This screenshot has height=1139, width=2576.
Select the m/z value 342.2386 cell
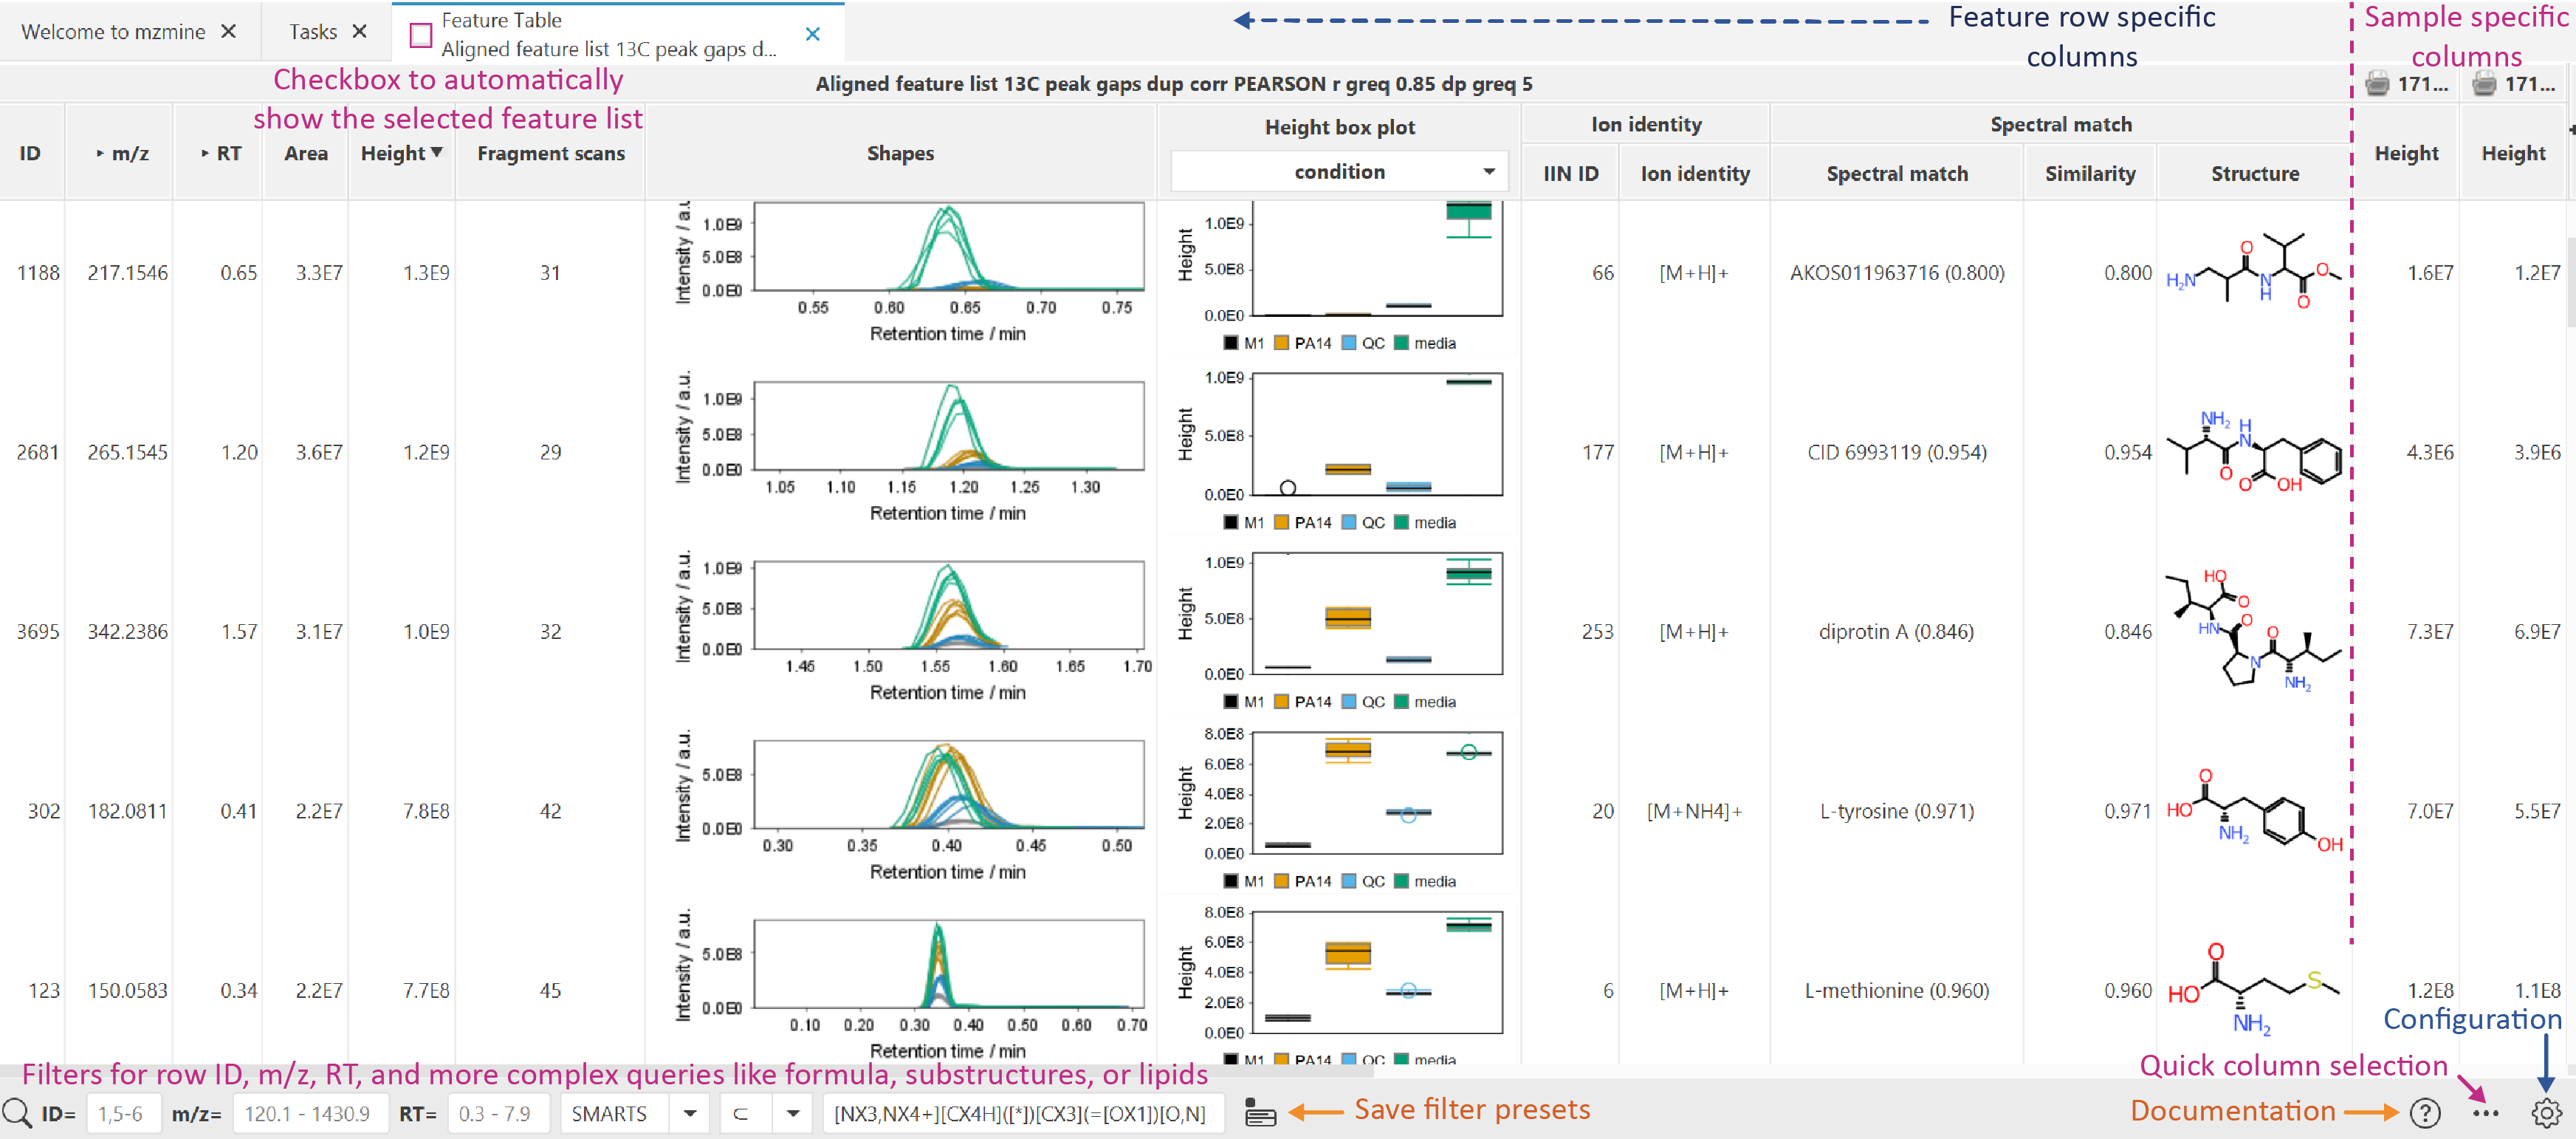click(x=128, y=631)
